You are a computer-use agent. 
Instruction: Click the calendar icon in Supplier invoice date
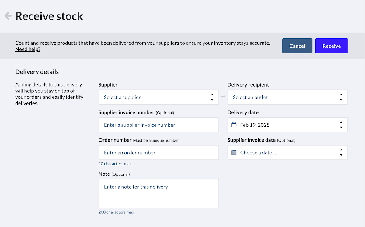click(x=234, y=153)
